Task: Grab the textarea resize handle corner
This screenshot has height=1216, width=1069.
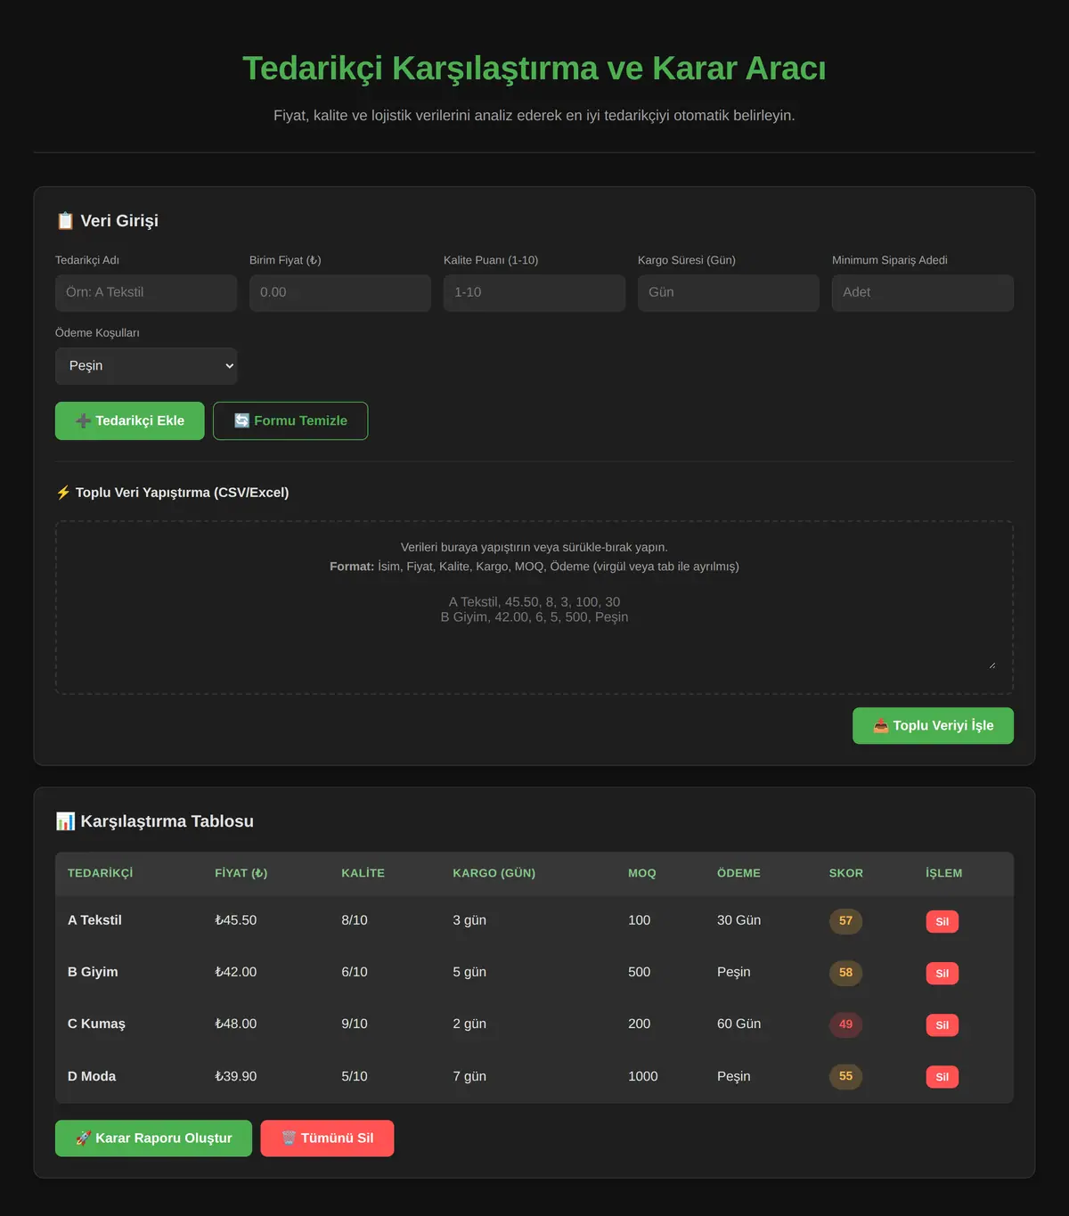Action: pos(991,665)
